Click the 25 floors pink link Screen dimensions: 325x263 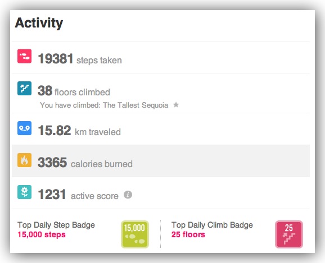click(188, 234)
